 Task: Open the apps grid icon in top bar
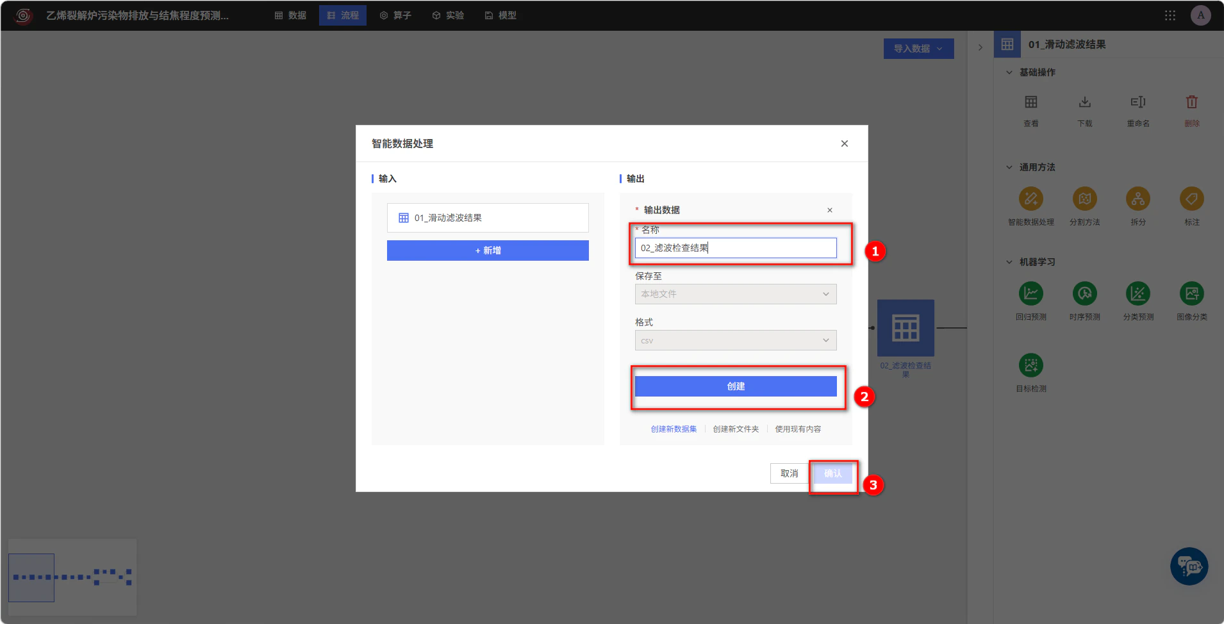click(x=1170, y=15)
